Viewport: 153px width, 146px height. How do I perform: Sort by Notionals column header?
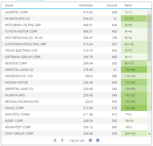point(86,5)
